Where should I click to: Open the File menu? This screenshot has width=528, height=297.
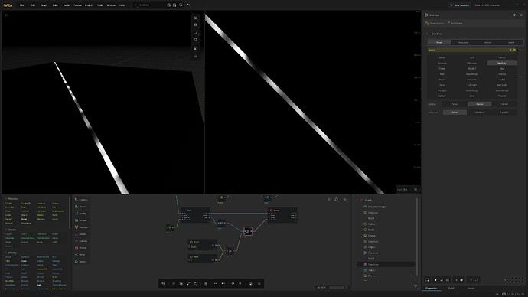pos(22,5)
